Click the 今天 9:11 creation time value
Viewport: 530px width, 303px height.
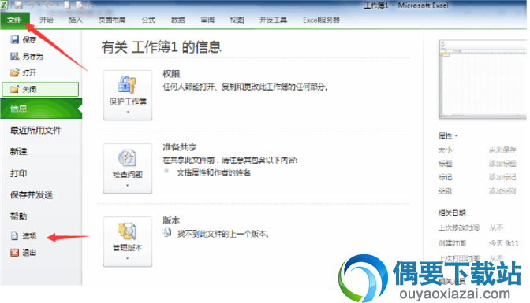(504, 243)
